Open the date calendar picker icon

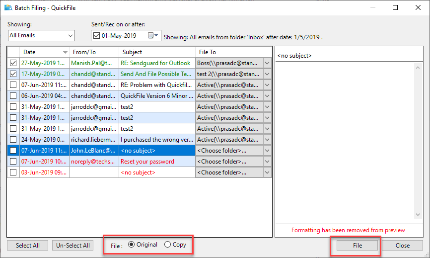pyautogui.click(x=153, y=35)
